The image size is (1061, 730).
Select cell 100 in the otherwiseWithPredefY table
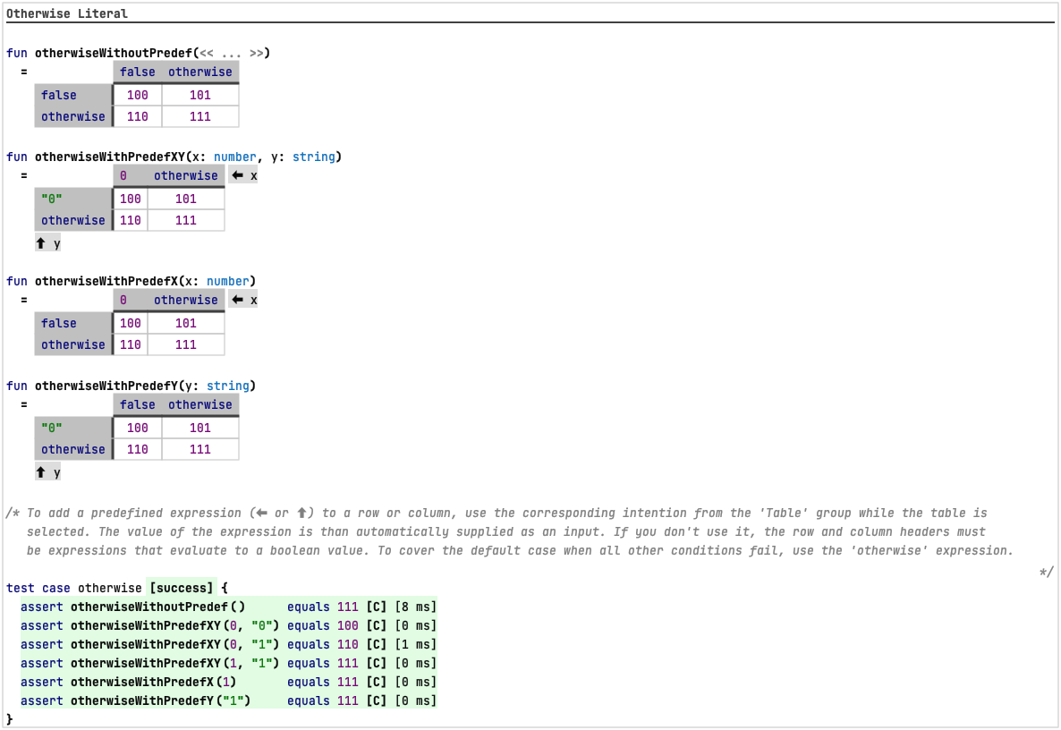pos(138,428)
